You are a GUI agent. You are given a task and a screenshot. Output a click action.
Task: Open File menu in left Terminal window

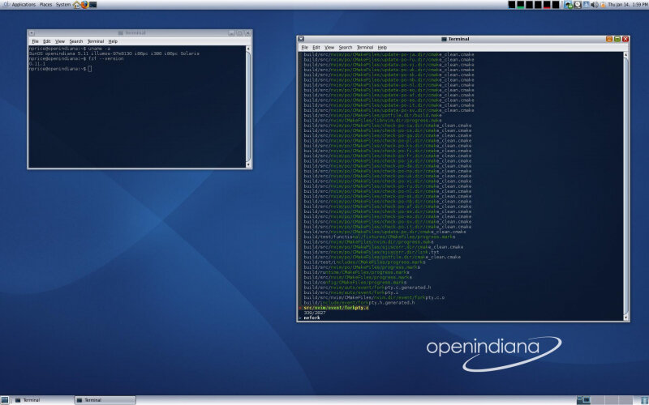[x=35, y=41]
